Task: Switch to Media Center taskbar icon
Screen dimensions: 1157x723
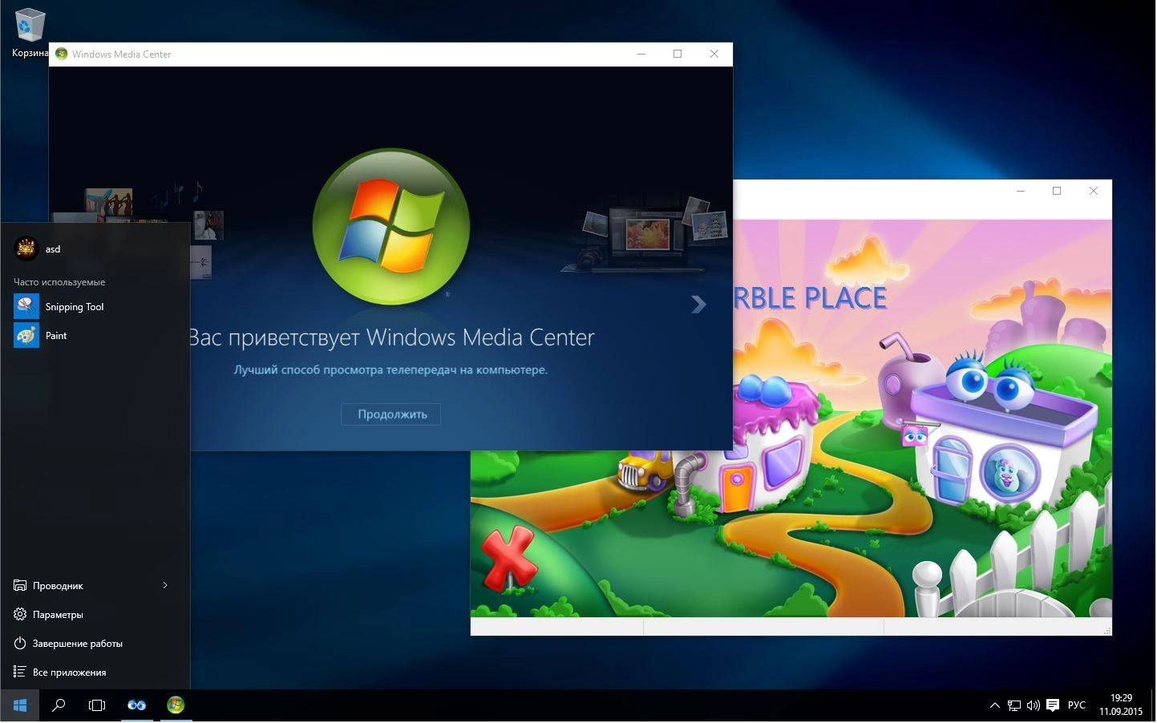Action: coord(176,705)
